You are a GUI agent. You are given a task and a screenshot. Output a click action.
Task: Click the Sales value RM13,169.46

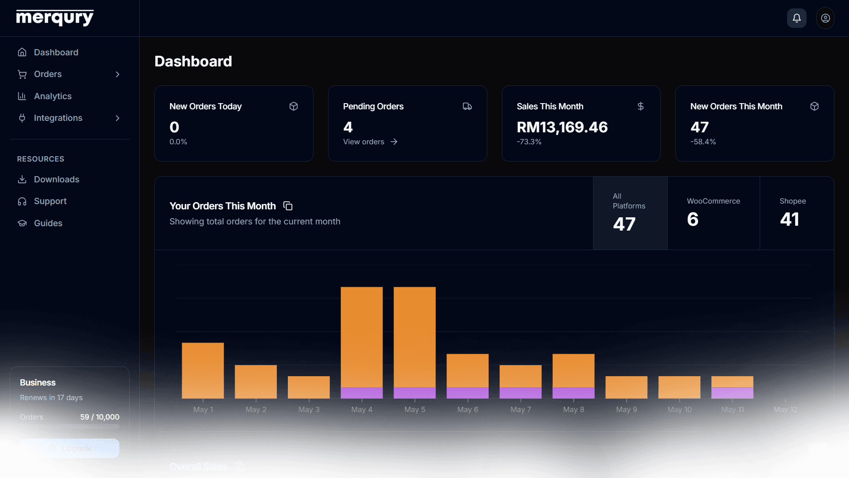click(562, 127)
